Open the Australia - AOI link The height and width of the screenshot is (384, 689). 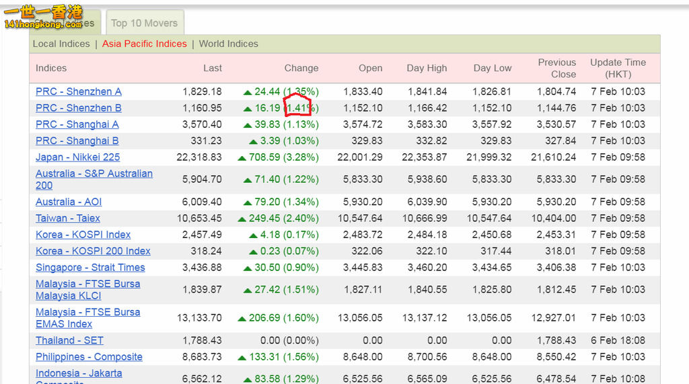click(x=69, y=202)
